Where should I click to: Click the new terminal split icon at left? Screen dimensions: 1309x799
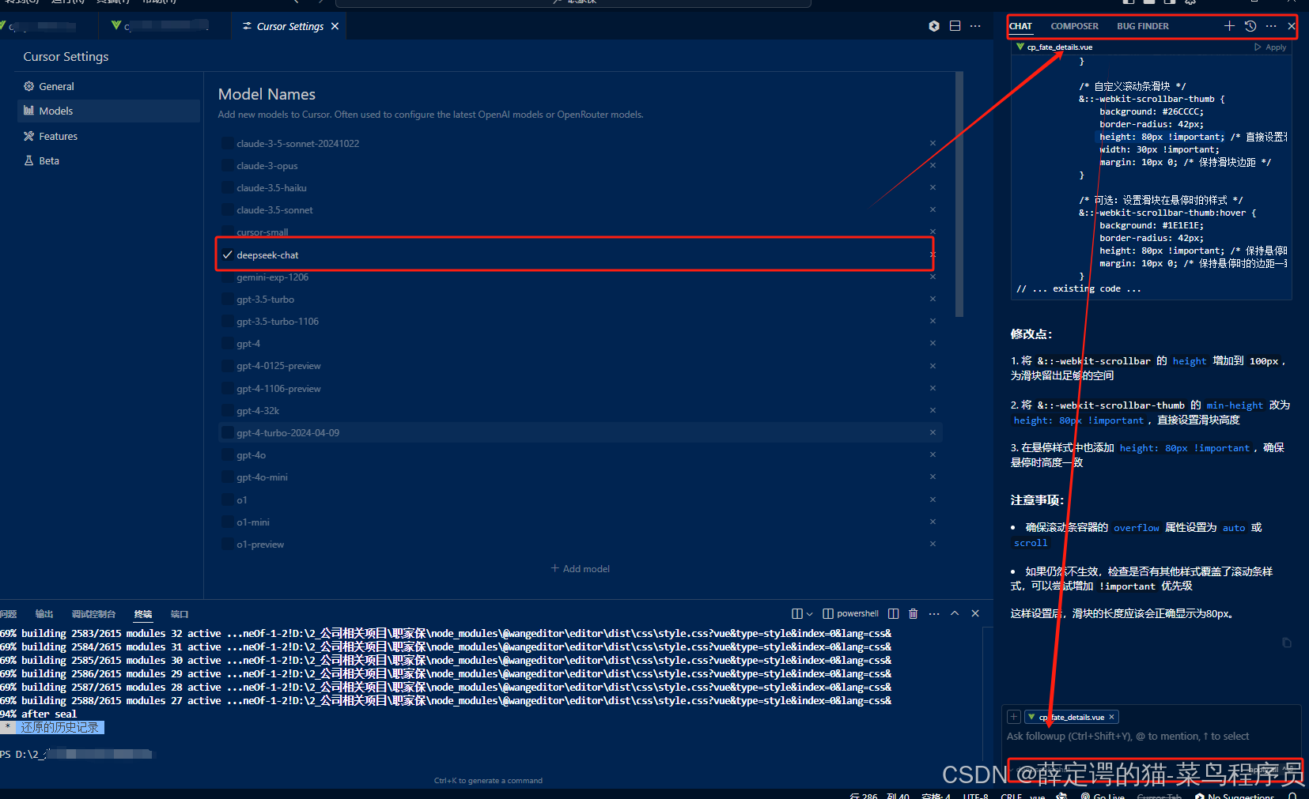point(797,613)
